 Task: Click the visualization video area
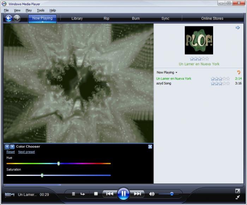click(x=78, y=83)
